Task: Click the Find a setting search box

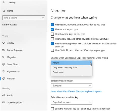Action: 24,18
